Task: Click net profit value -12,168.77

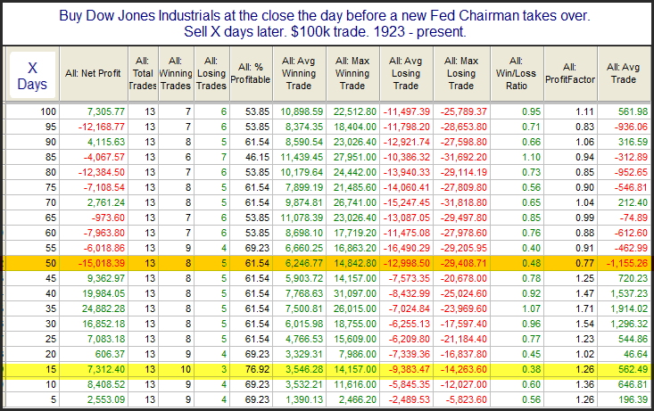Action: tap(102, 127)
